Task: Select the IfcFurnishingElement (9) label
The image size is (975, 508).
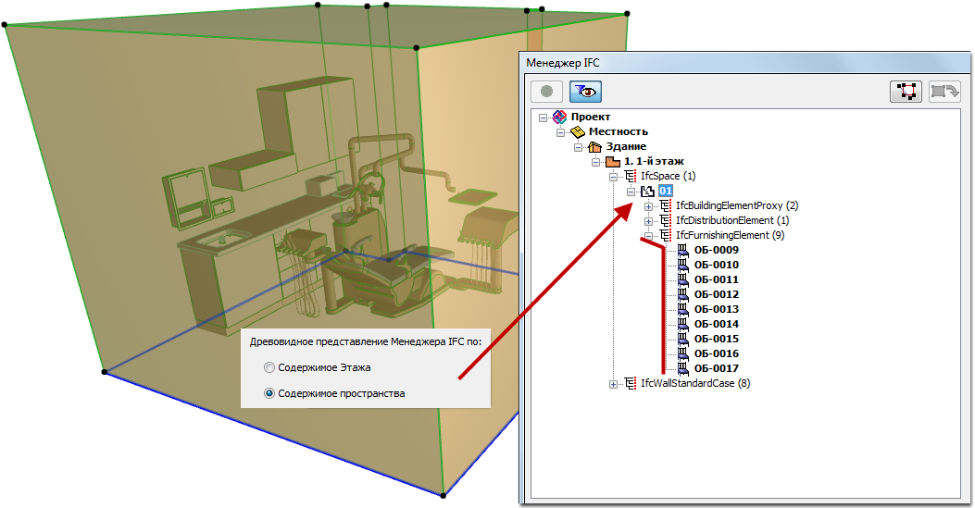Action: (x=731, y=235)
